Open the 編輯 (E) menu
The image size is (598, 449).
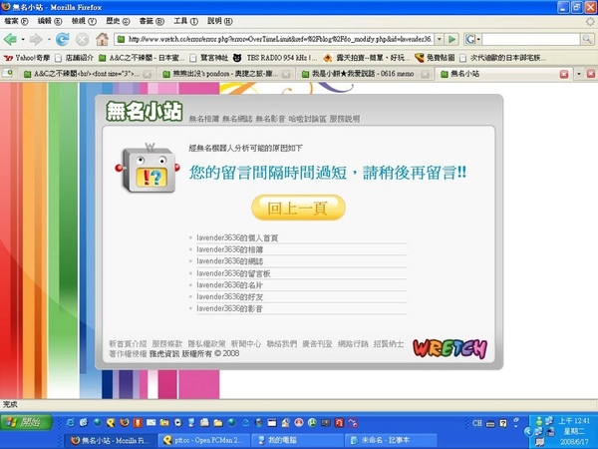[50, 21]
